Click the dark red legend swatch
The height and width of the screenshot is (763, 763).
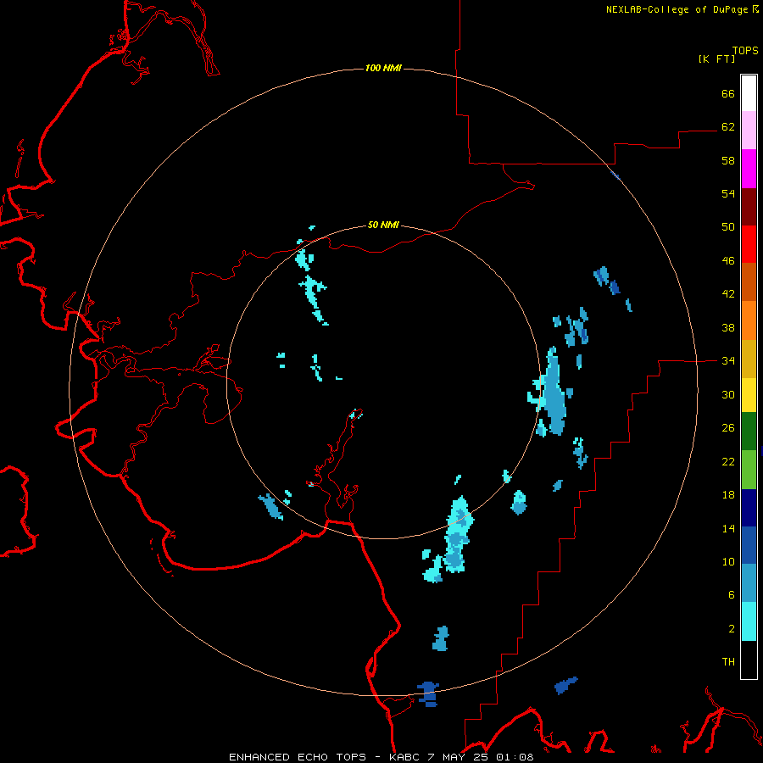(749, 207)
